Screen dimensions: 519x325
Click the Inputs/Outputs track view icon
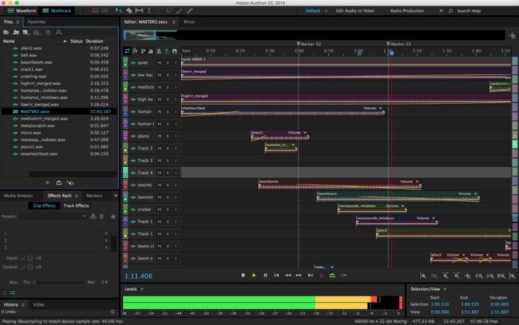pos(127,51)
